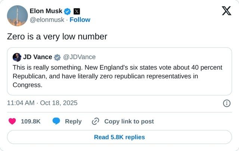This screenshot has height=151, width=239.
Task: Click the blue verified badge beside Elon Musk
Action: tap(67, 11)
